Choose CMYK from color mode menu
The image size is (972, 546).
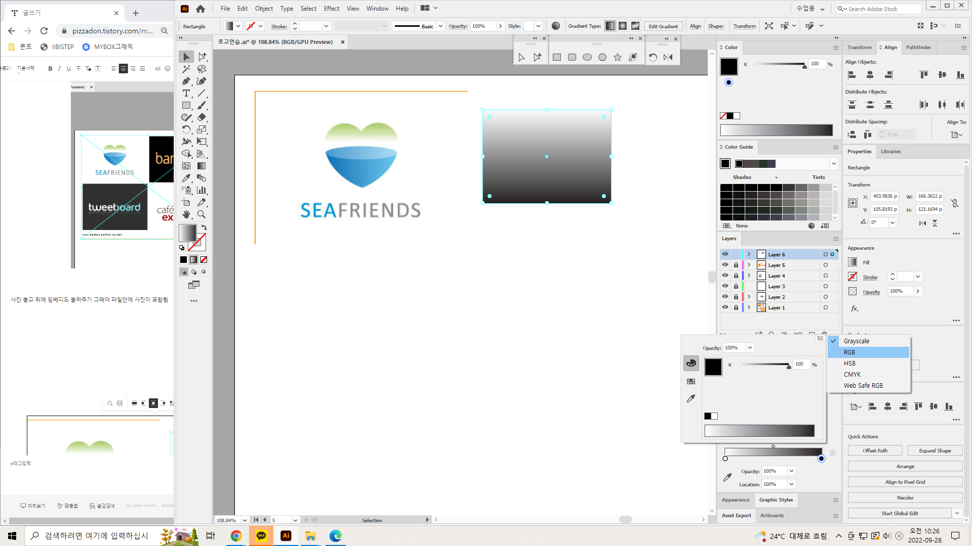pos(869,375)
